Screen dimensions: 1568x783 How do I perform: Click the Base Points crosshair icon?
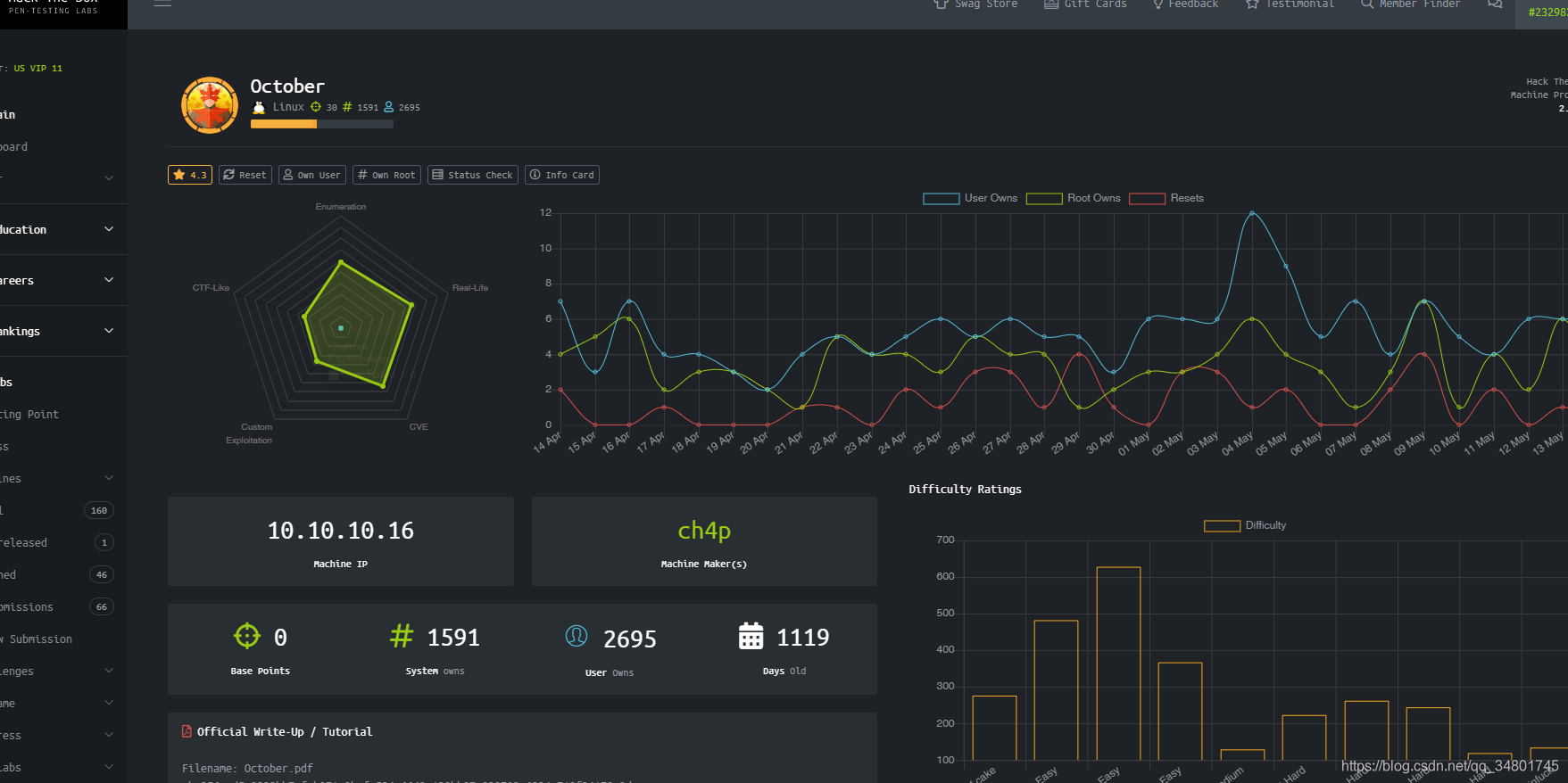click(247, 636)
